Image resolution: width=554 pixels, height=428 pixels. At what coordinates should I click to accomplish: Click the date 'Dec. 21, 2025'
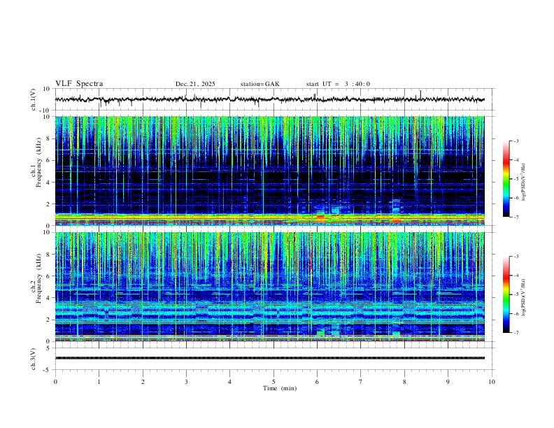pyautogui.click(x=195, y=84)
